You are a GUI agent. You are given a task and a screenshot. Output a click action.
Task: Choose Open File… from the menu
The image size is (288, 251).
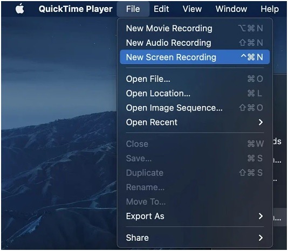[x=195, y=79]
